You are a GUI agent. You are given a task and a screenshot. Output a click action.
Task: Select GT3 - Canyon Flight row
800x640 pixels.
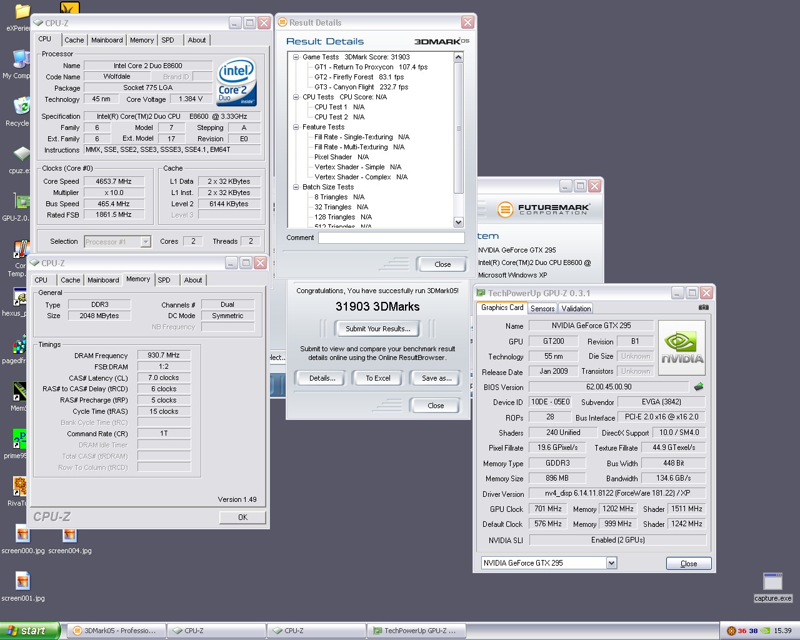tap(361, 87)
